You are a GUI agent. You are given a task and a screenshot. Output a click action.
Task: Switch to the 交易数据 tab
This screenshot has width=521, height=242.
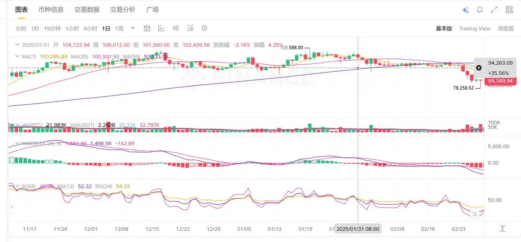[x=87, y=10]
